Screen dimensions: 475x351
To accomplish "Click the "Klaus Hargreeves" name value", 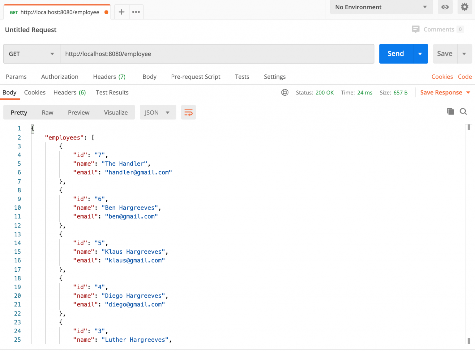I will coord(133,252).
